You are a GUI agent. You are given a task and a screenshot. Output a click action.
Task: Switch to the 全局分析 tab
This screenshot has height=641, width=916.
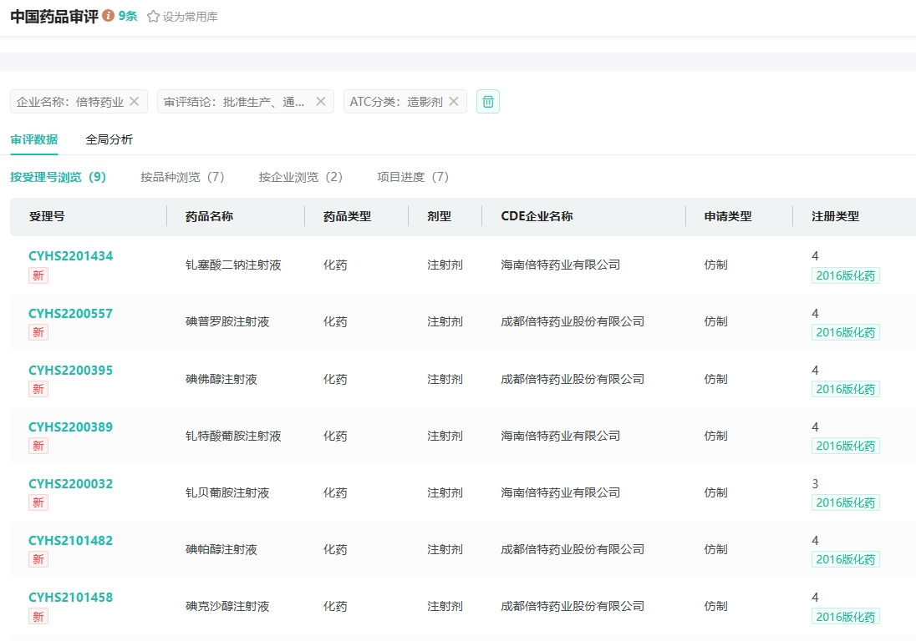click(109, 139)
